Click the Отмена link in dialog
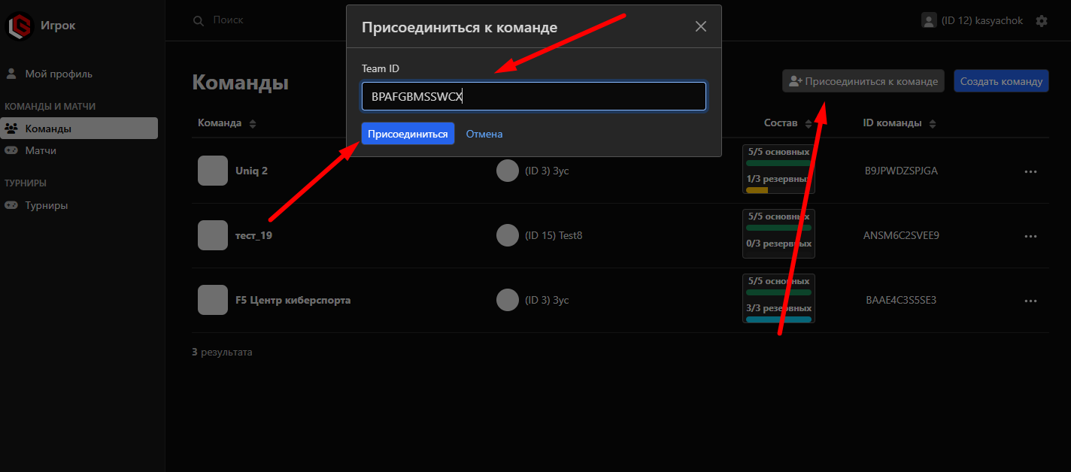 pyautogui.click(x=484, y=134)
